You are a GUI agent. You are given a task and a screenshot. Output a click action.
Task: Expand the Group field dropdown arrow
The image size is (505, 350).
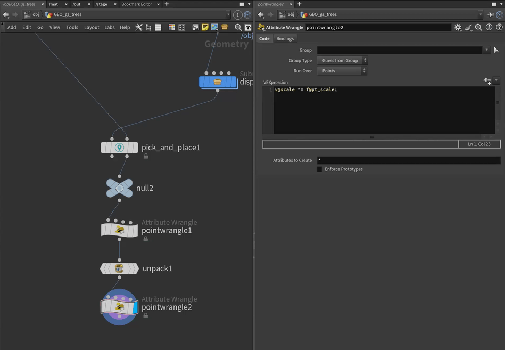pos(486,50)
